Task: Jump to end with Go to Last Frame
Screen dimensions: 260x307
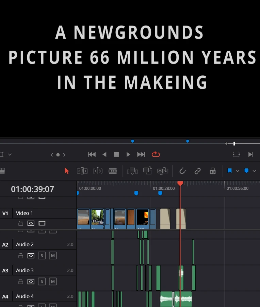Action: (141, 154)
